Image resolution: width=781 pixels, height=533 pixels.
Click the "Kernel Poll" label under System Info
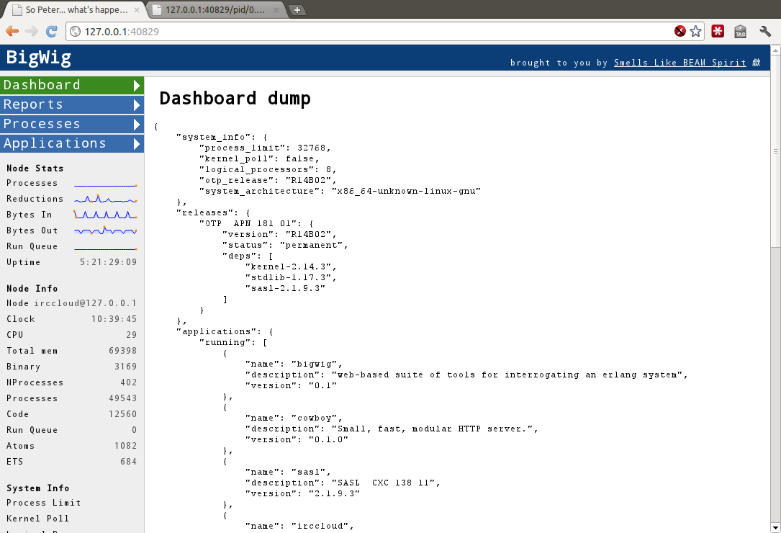[38, 519]
